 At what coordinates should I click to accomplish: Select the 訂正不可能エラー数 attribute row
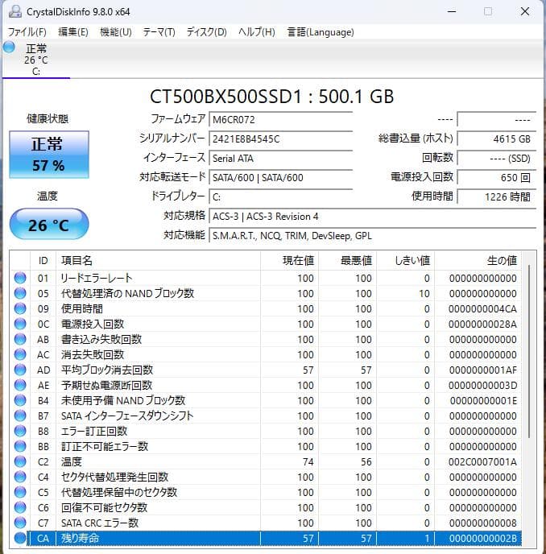266,447
